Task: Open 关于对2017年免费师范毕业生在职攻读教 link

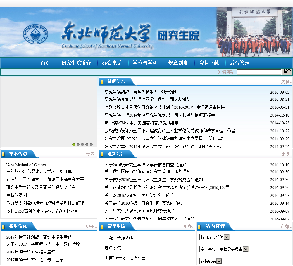Action: coord(43,244)
